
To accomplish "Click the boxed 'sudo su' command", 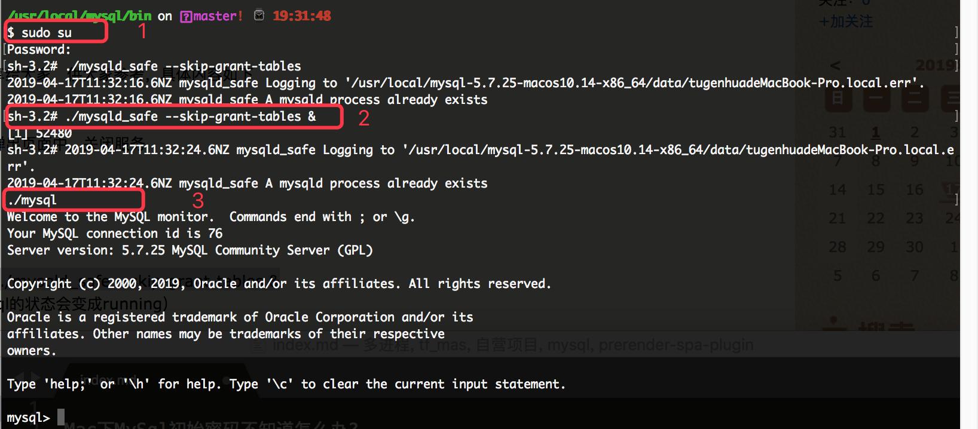I will [56, 32].
